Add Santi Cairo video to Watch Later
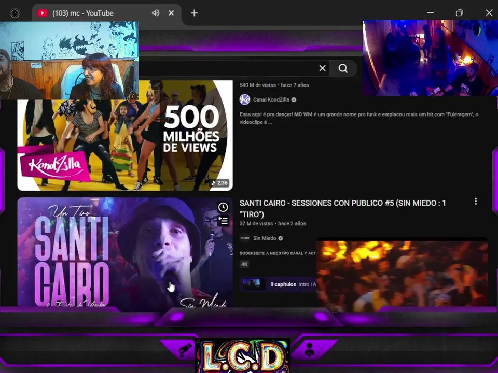The width and height of the screenshot is (498, 373). [223, 207]
